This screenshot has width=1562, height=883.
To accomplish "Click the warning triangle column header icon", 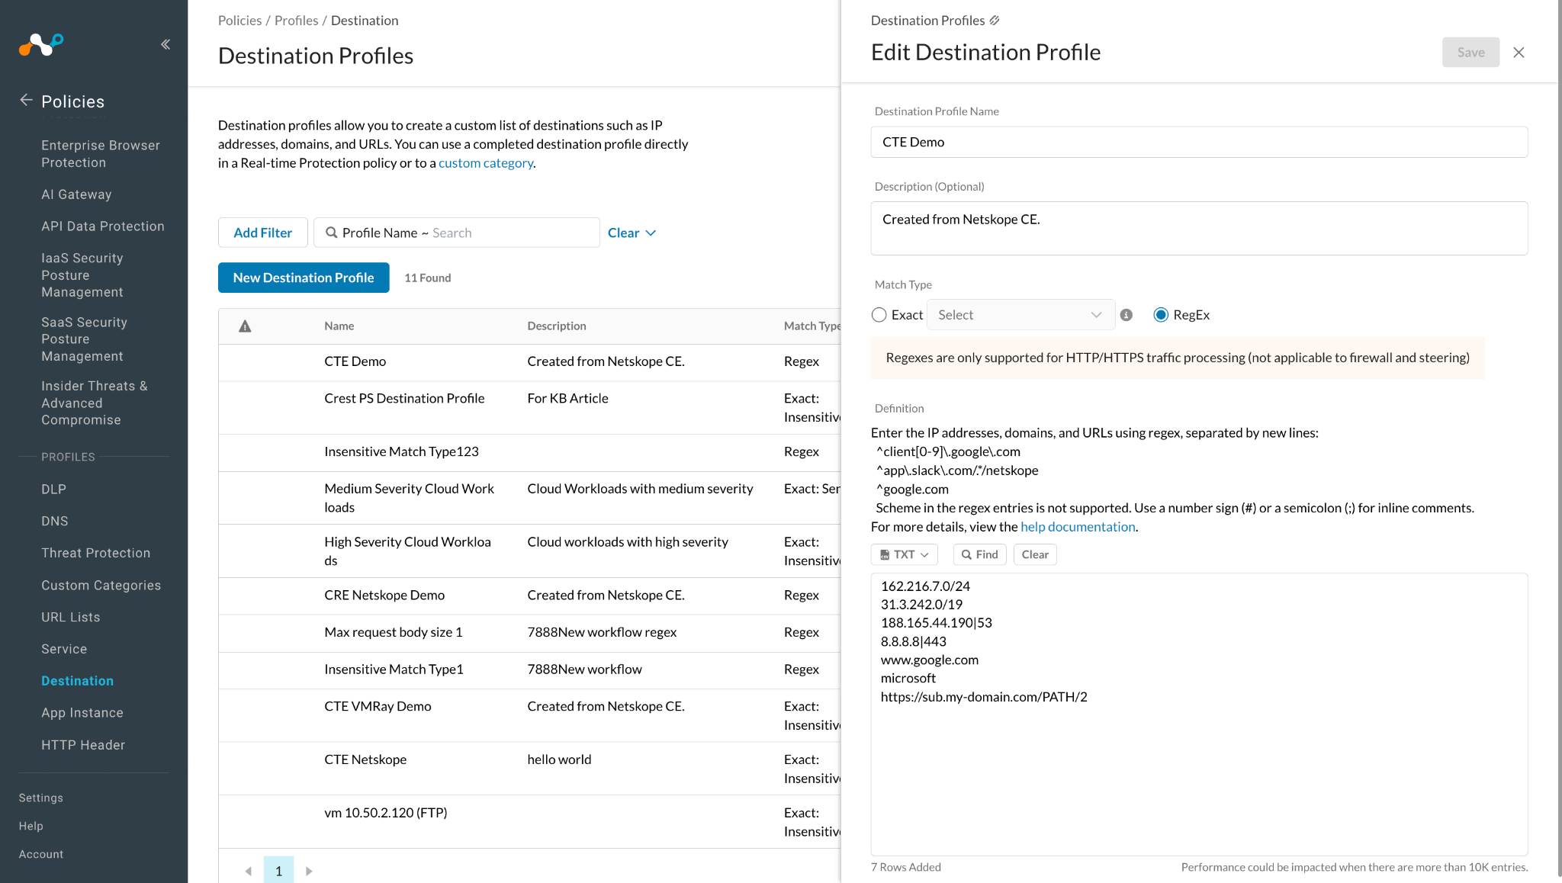I will 245,326.
